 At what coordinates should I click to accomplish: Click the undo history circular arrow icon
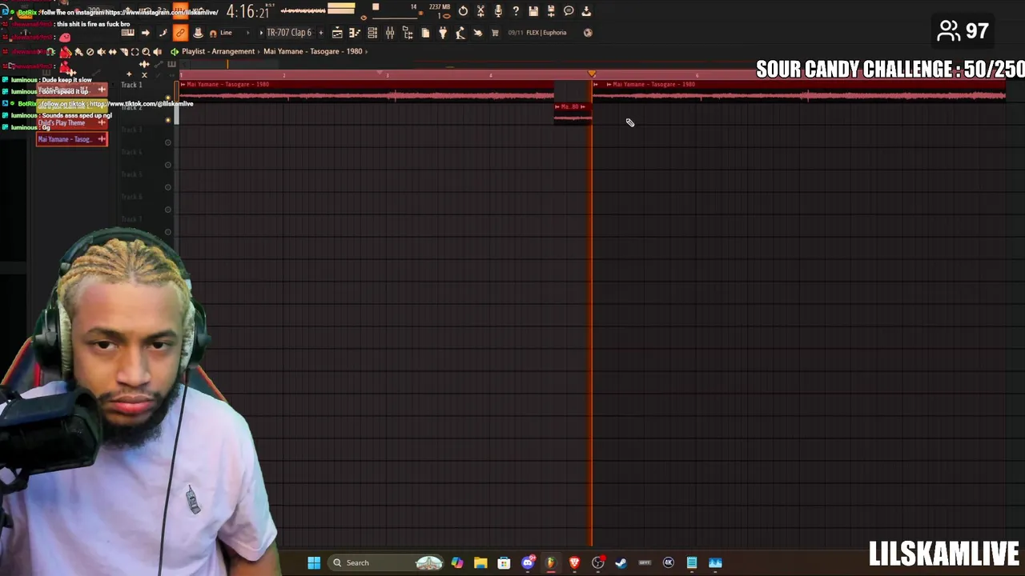(x=463, y=10)
